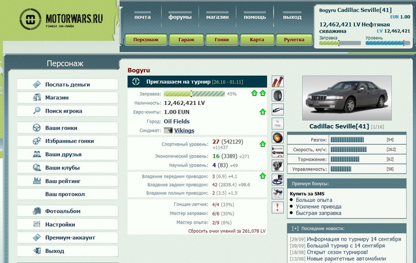The height and width of the screenshot is (263, 416).
Task: Open Ваши друзья from sidebar
Action: [68, 154]
